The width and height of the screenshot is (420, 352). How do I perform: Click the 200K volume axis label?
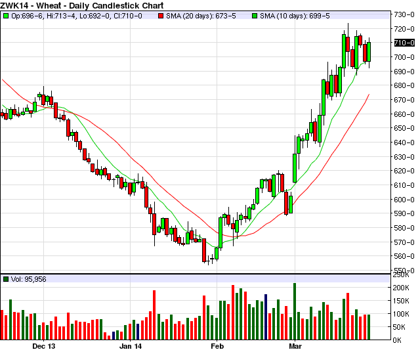click(x=401, y=288)
